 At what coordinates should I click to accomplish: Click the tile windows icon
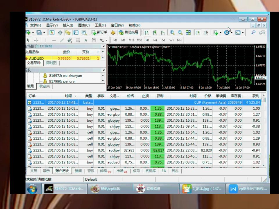point(188,33)
